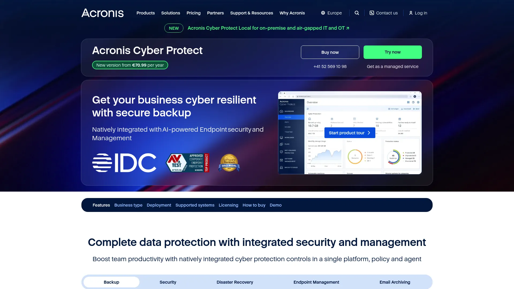
Task: Click the IDC logo badge
Action: click(124, 163)
